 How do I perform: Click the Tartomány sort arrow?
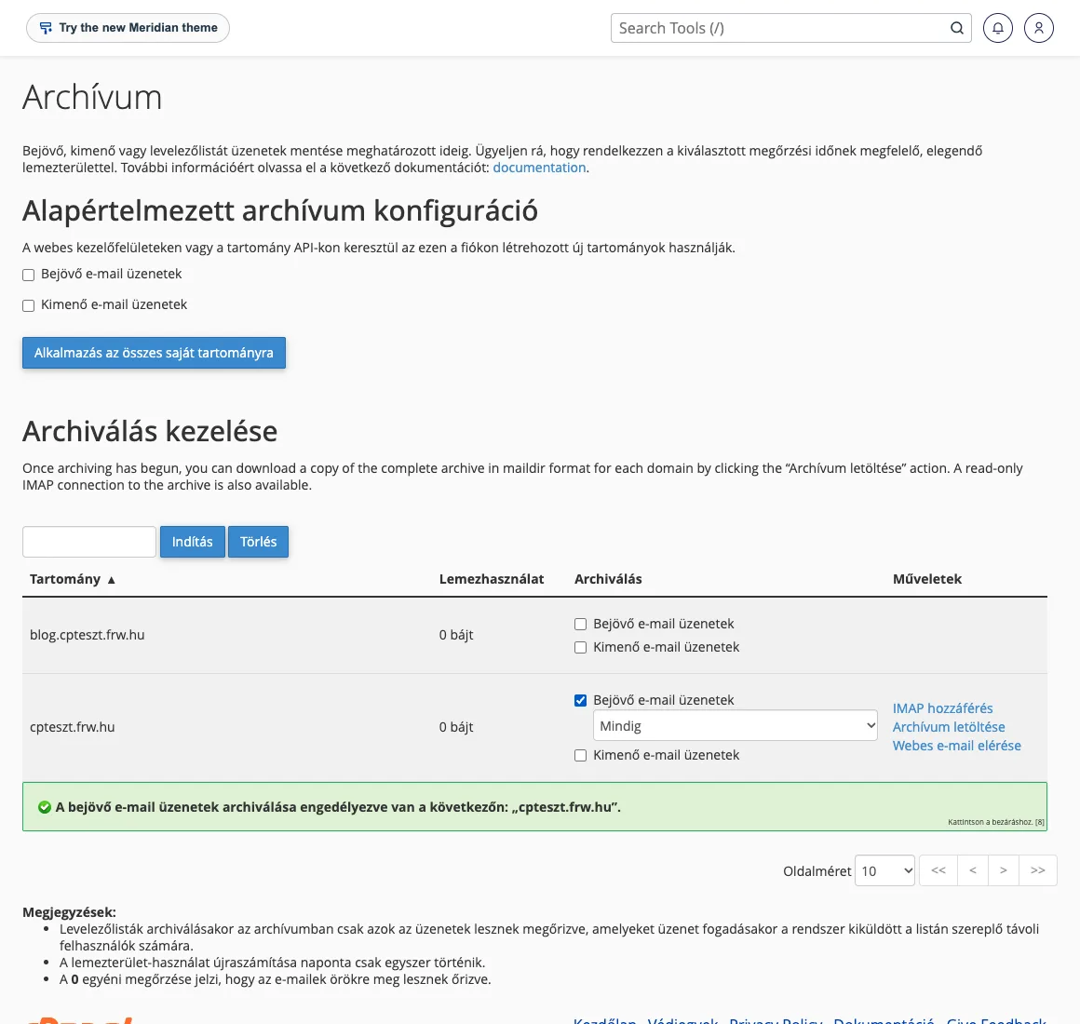[111, 580]
